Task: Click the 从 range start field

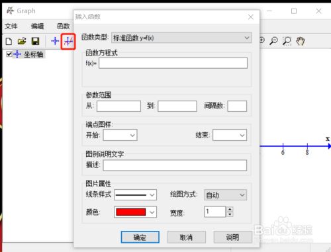Action: coord(118,106)
